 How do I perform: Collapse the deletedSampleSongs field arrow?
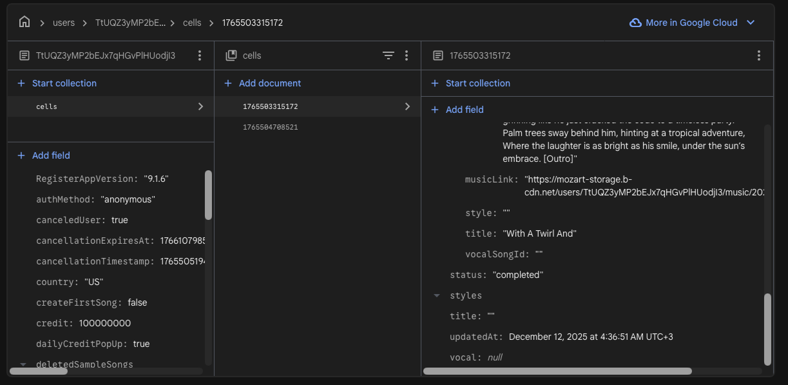click(x=23, y=364)
